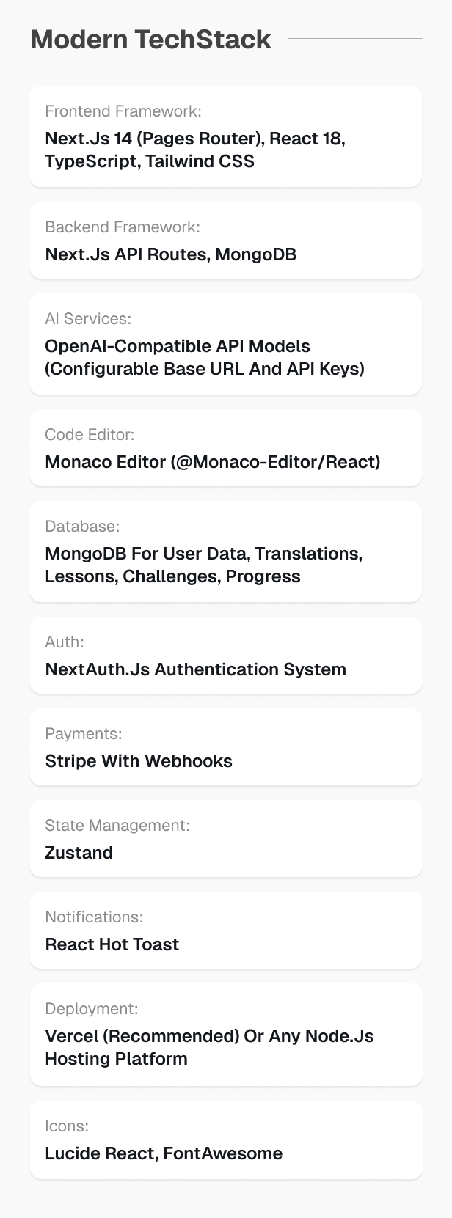Click the 'Frontend Framework:' label

[x=123, y=111]
